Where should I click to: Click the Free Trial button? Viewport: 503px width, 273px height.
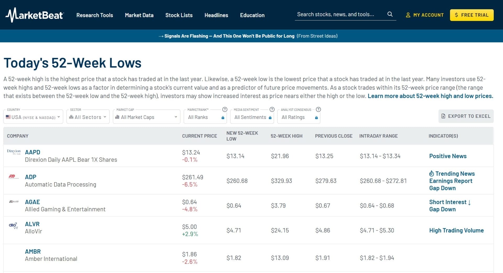tap(472, 15)
